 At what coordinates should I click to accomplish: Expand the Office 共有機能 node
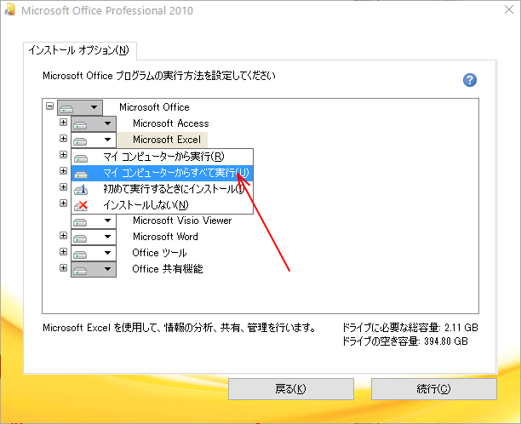point(63,268)
